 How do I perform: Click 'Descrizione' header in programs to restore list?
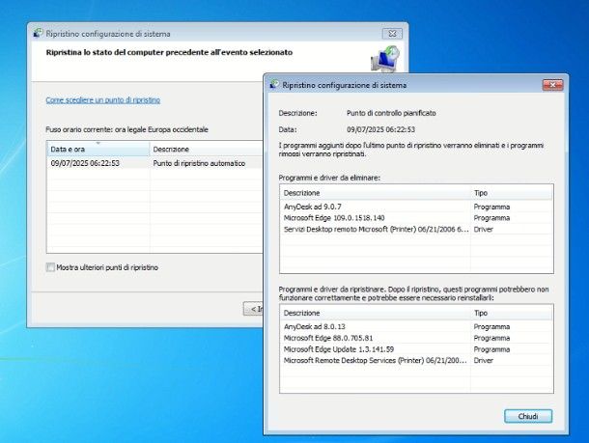coord(376,313)
